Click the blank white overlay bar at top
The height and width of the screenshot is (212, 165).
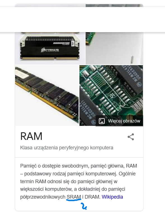[x=82, y=20]
